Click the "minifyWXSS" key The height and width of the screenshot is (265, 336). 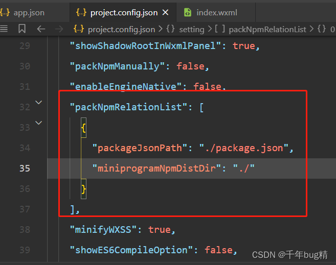tap(103, 229)
